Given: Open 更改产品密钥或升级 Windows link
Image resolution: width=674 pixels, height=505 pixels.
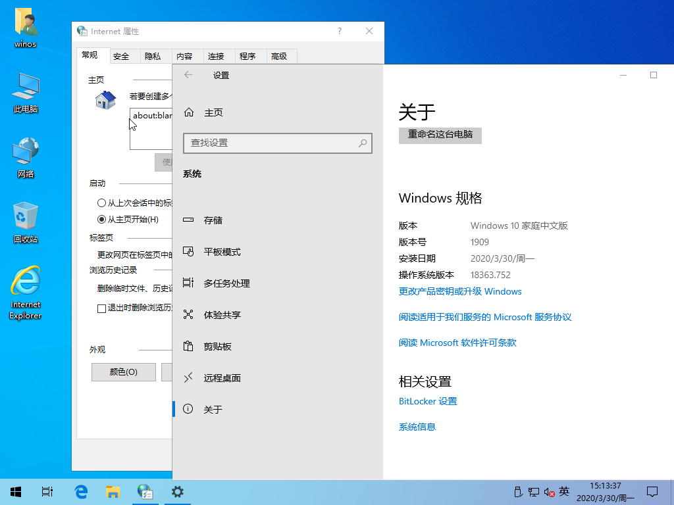Looking at the screenshot, I should [460, 291].
